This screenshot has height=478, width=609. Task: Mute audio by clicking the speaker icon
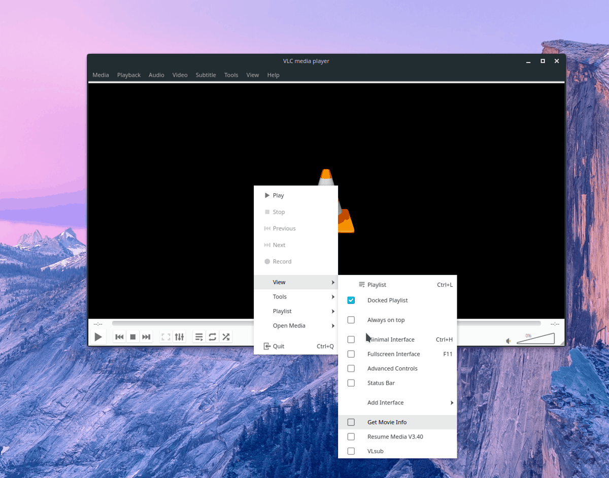(508, 341)
